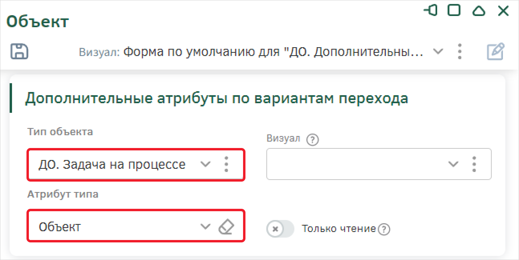Close the Объект panel

[x=503, y=11]
